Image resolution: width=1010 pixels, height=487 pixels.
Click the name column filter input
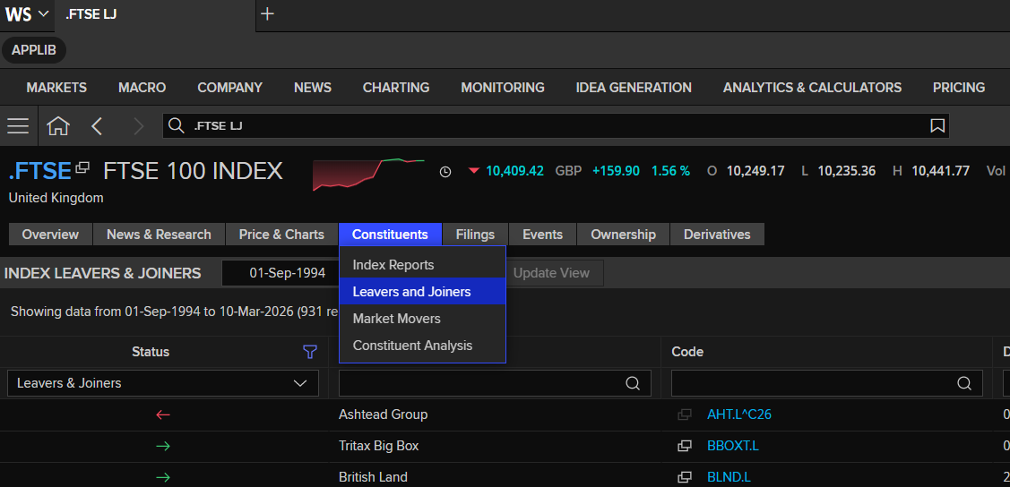coord(495,383)
